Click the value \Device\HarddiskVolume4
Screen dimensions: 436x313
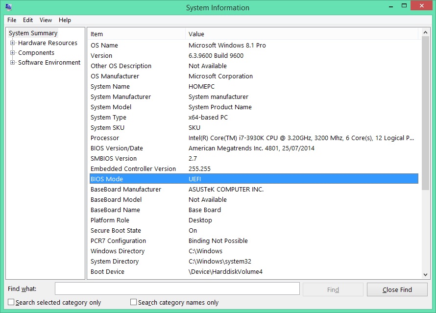point(225,271)
